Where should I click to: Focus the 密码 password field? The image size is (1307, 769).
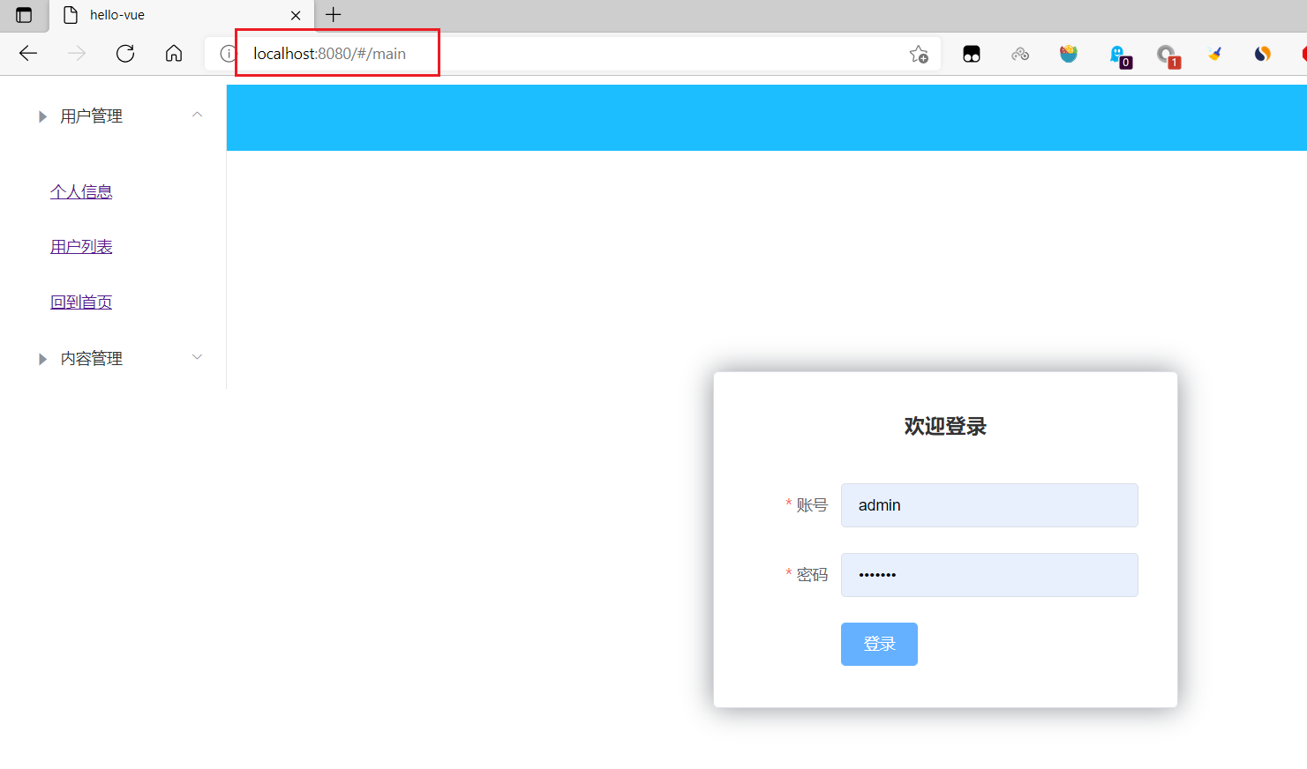click(x=988, y=575)
